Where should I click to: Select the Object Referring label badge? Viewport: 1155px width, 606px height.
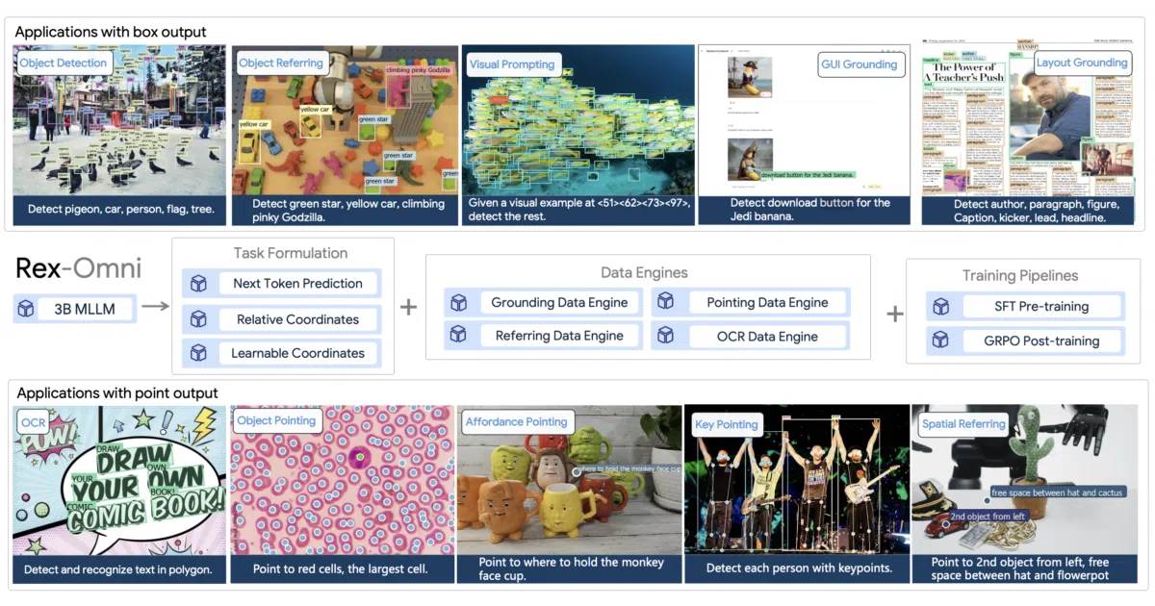pyautogui.click(x=281, y=63)
